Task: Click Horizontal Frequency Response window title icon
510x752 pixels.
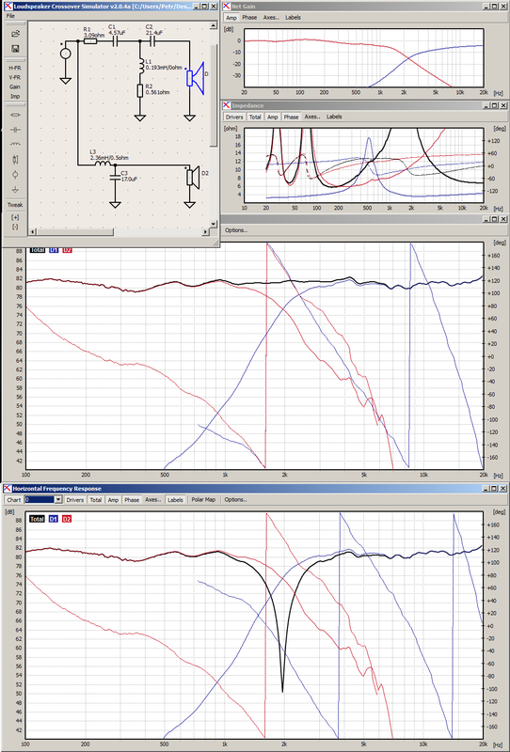Action: tap(8, 489)
